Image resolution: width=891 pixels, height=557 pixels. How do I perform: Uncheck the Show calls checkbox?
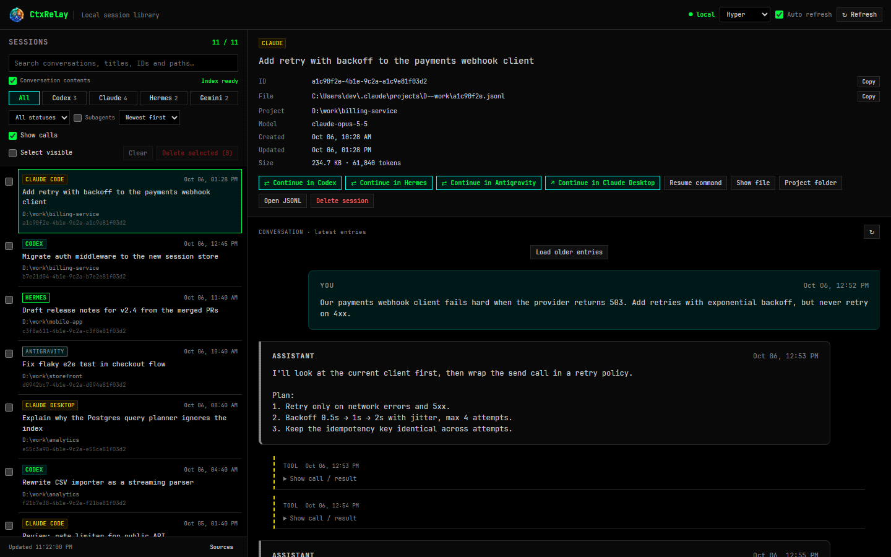[x=12, y=136]
